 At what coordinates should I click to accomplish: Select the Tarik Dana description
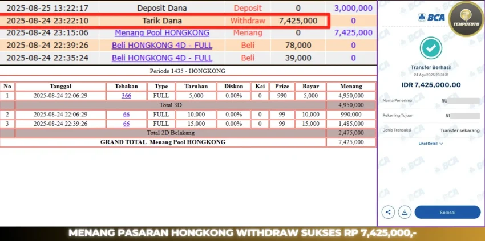[x=162, y=21]
